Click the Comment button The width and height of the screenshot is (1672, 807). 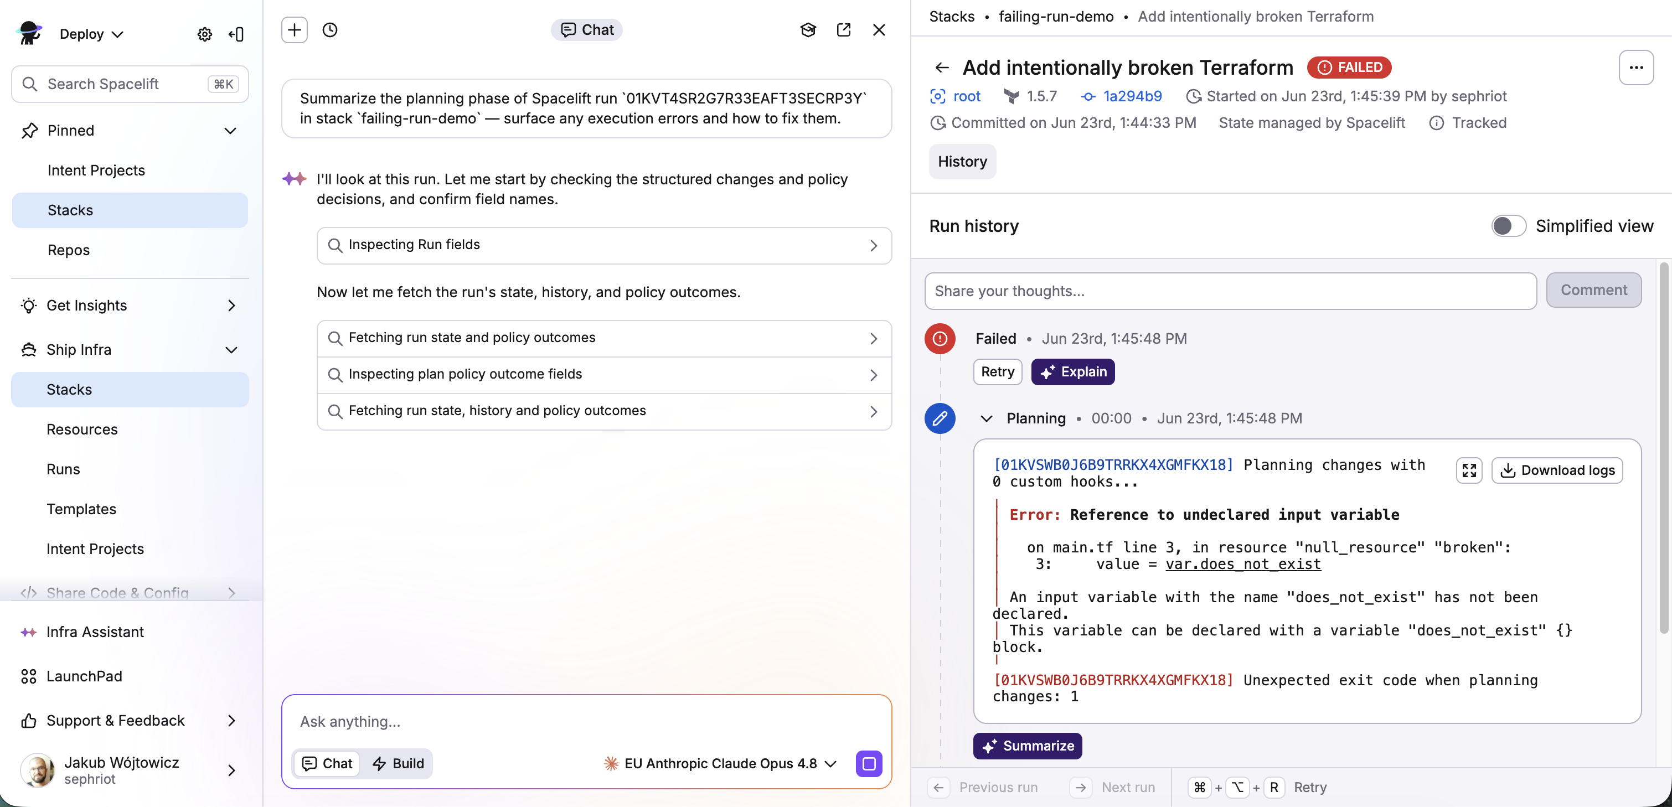click(1594, 291)
